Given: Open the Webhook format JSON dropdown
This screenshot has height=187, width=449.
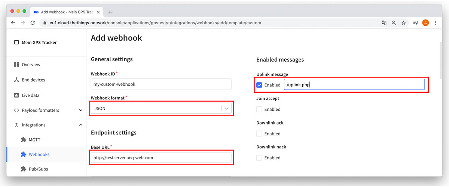Looking at the screenshot, I should [161, 108].
